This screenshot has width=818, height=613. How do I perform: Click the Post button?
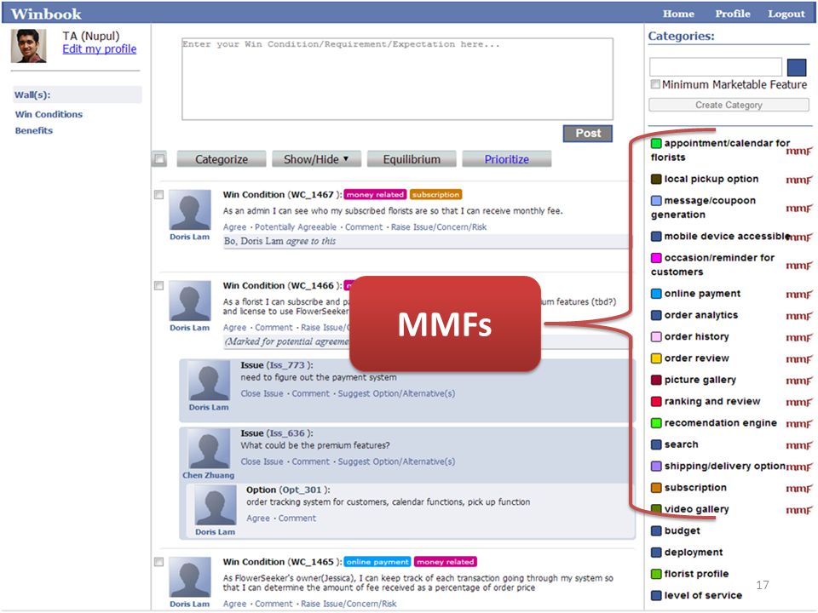588,134
